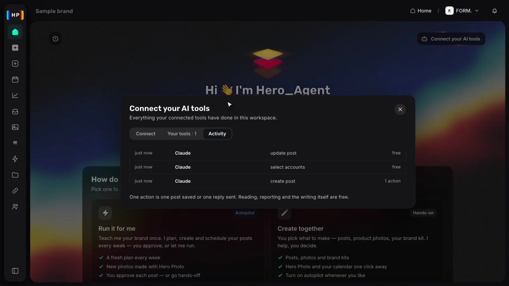
Task: Close the Connect your AI tools dialog
Action: click(x=400, y=109)
